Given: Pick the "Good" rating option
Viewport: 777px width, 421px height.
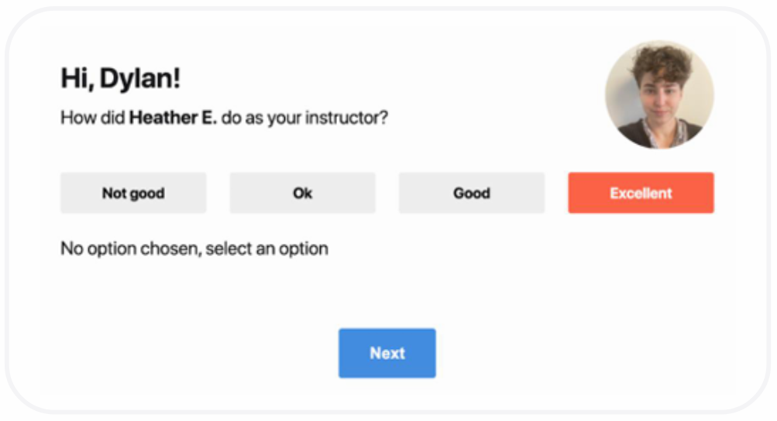Looking at the screenshot, I should (x=471, y=193).
